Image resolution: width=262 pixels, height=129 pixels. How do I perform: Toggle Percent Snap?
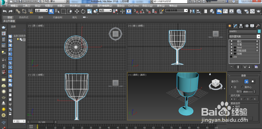148,11
